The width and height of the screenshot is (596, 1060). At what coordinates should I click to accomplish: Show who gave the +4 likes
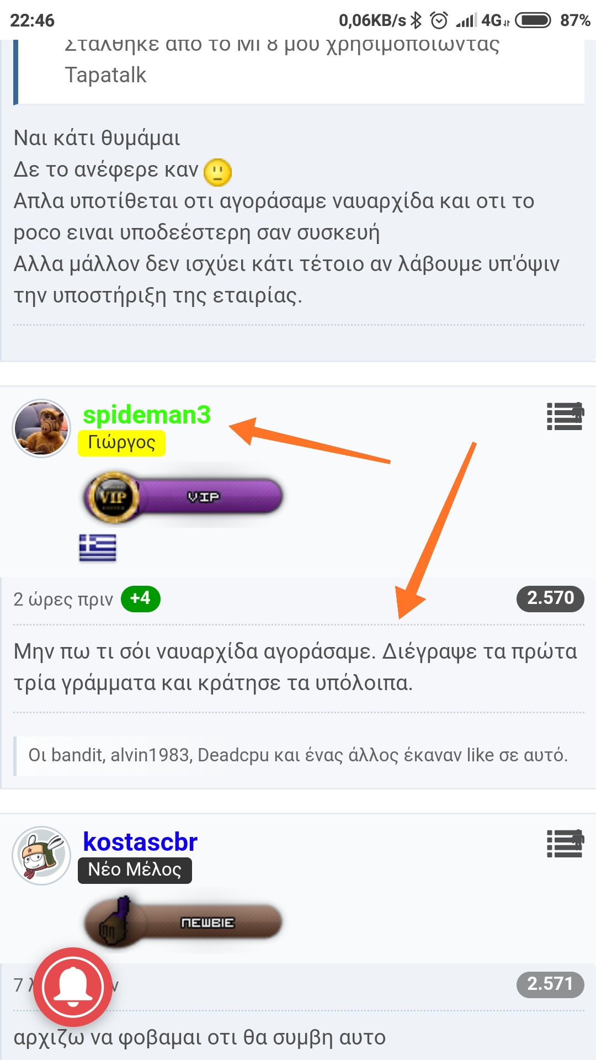pyautogui.click(x=141, y=598)
